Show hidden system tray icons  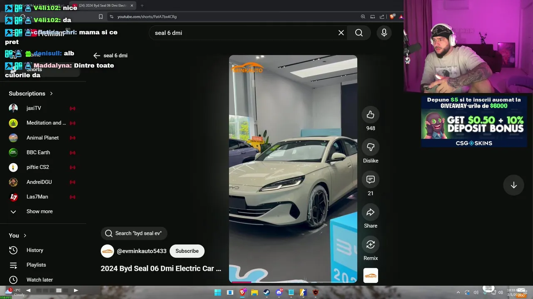(458, 292)
